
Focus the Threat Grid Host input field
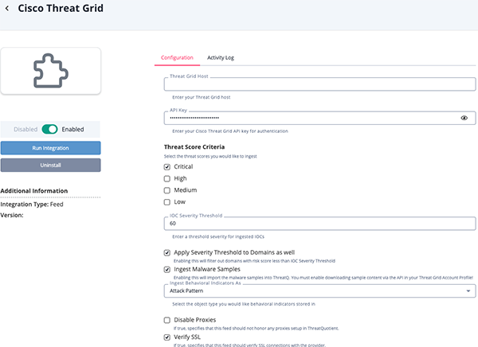319,86
